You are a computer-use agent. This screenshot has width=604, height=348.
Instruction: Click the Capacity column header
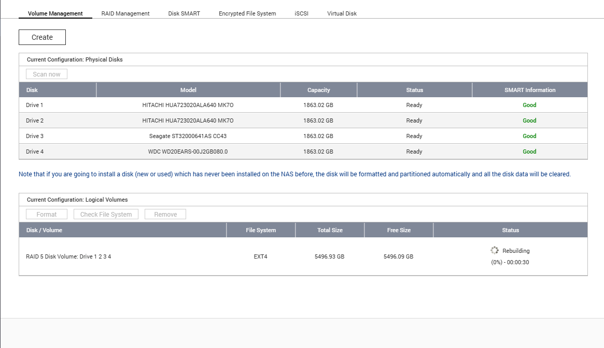[x=318, y=90]
